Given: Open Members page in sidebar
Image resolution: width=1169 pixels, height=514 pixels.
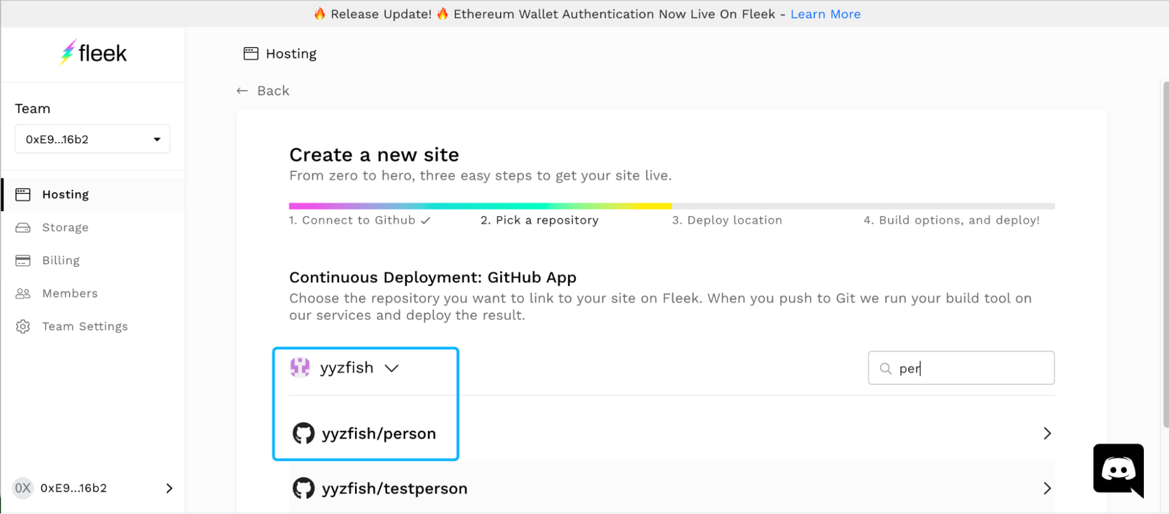Looking at the screenshot, I should [70, 294].
